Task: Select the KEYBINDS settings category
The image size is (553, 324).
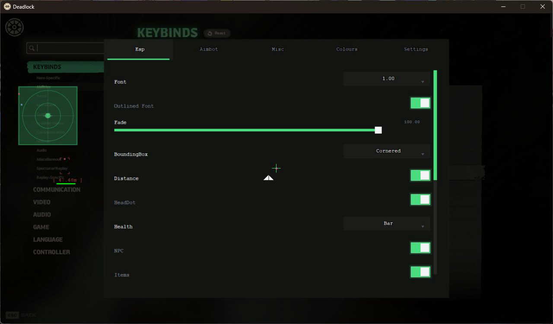Action: point(66,67)
